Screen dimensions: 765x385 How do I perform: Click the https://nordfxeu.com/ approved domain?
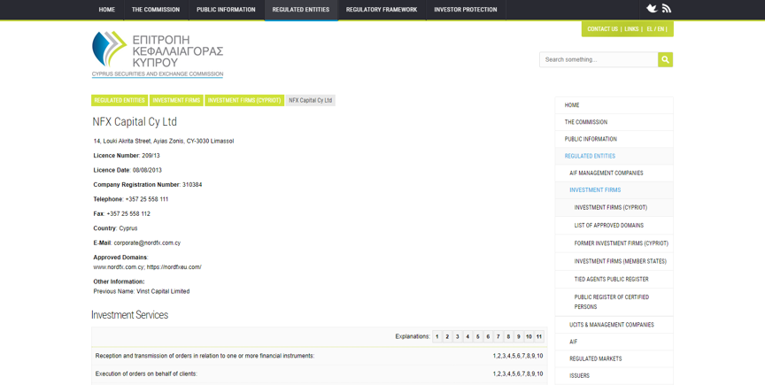(x=174, y=267)
